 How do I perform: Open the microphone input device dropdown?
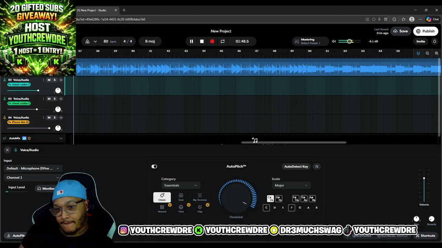point(33,168)
